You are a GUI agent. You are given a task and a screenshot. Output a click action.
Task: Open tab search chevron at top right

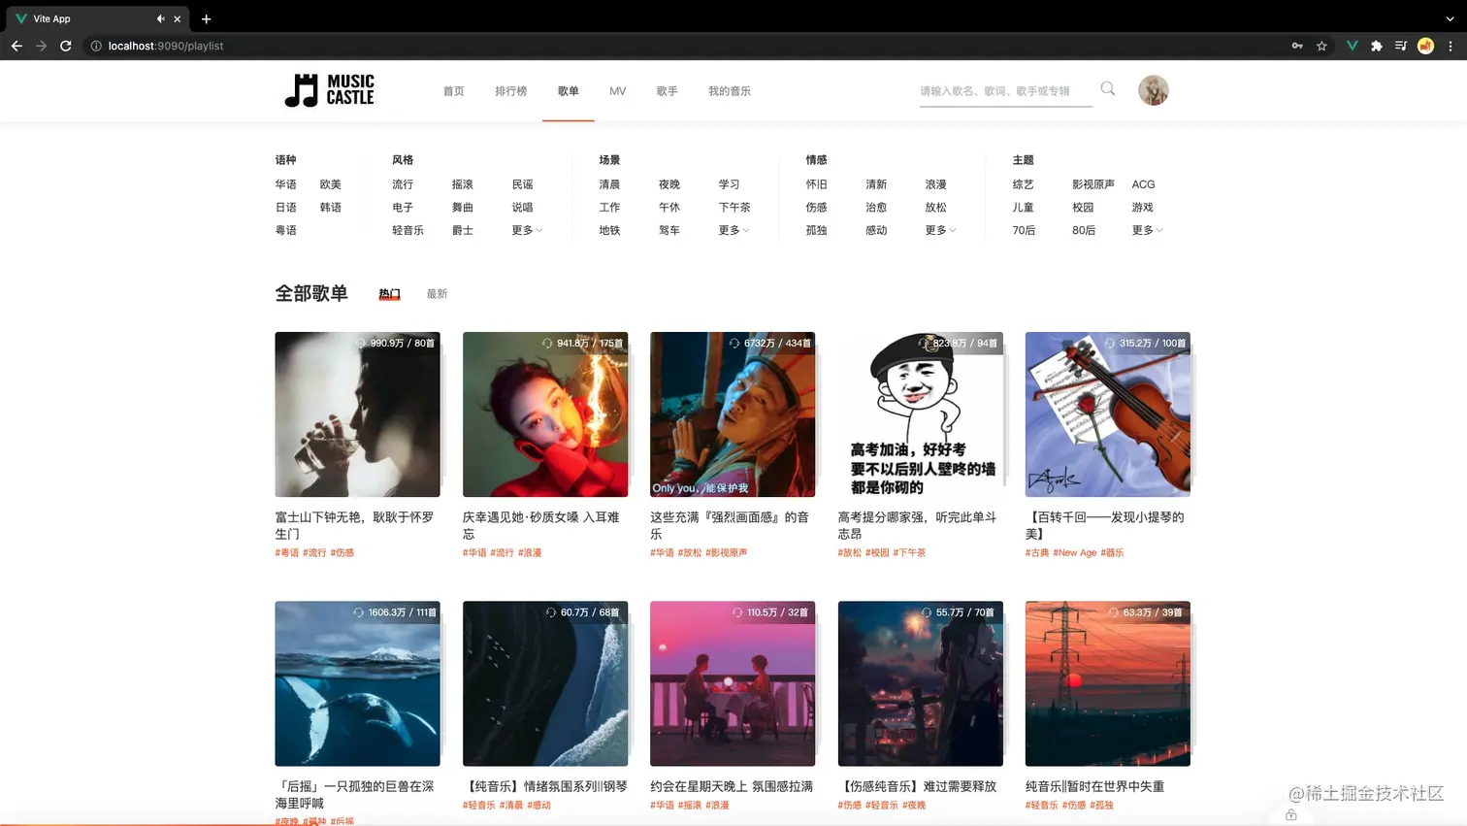coord(1450,18)
